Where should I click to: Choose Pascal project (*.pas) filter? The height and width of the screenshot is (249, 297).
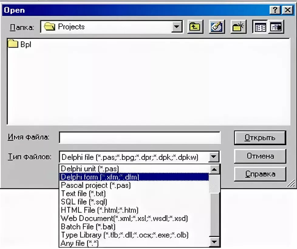pos(135,185)
